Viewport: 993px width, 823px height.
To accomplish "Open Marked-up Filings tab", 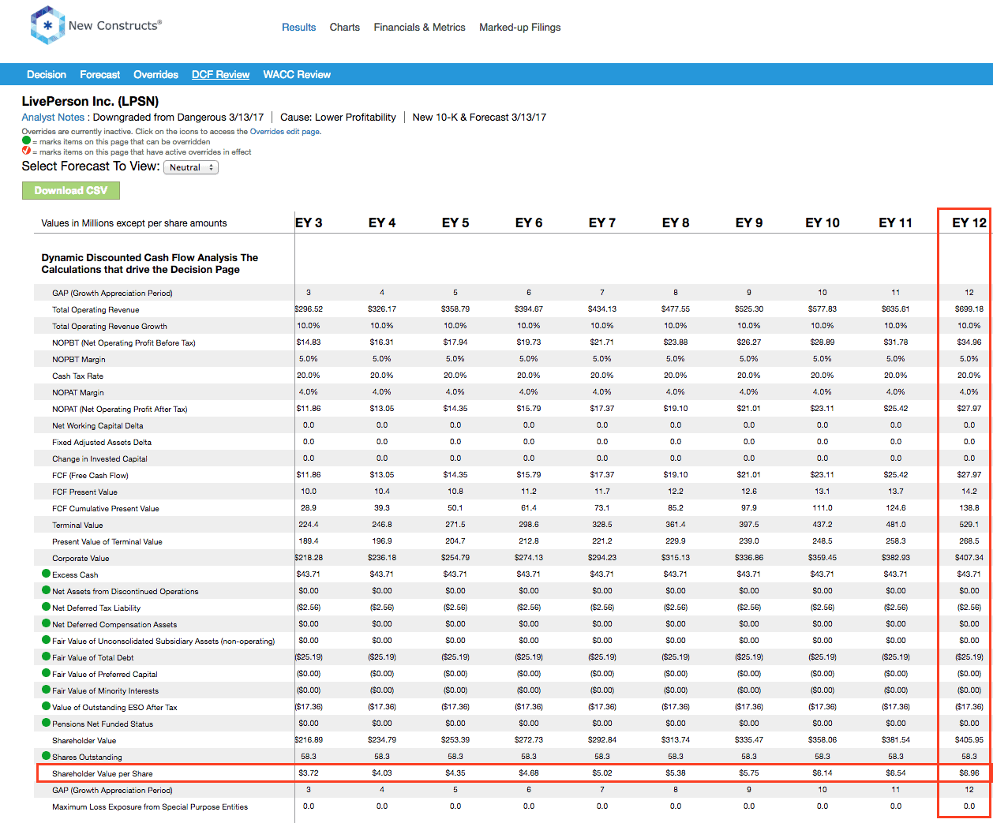I will (x=520, y=27).
